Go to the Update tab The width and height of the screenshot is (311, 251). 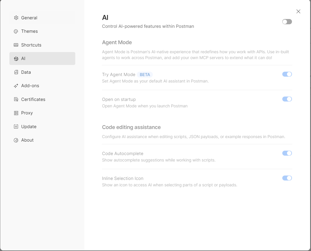(x=42, y=126)
